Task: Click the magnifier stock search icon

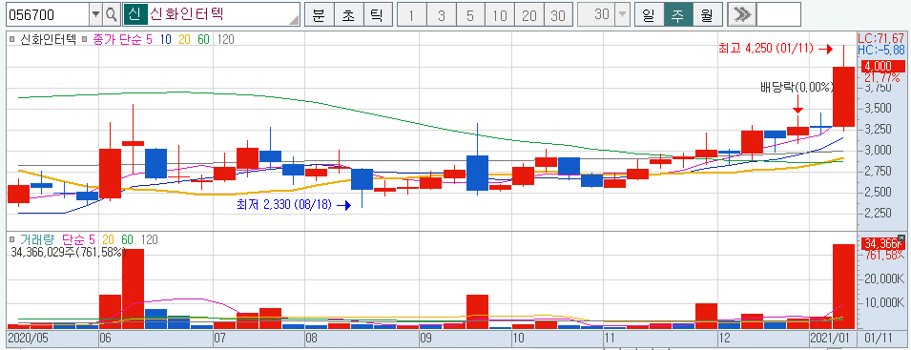Action: [x=113, y=14]
